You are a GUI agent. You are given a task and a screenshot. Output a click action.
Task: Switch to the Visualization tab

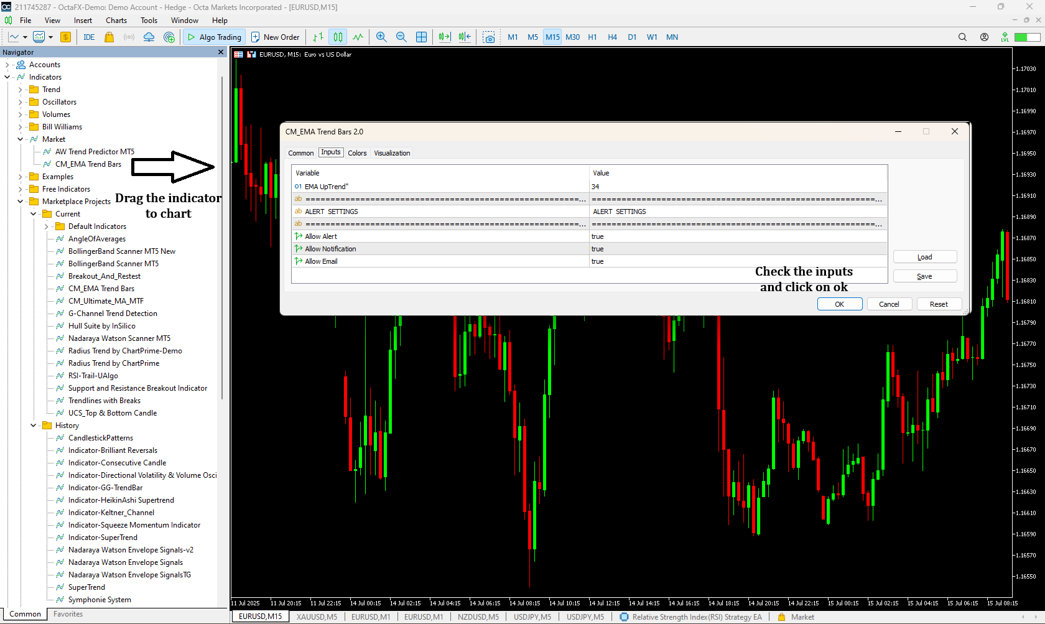coord(392,153)
